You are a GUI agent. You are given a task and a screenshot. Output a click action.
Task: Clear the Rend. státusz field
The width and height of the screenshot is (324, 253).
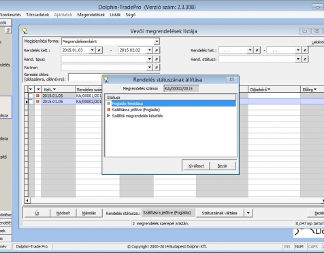(x=305, y=59)
